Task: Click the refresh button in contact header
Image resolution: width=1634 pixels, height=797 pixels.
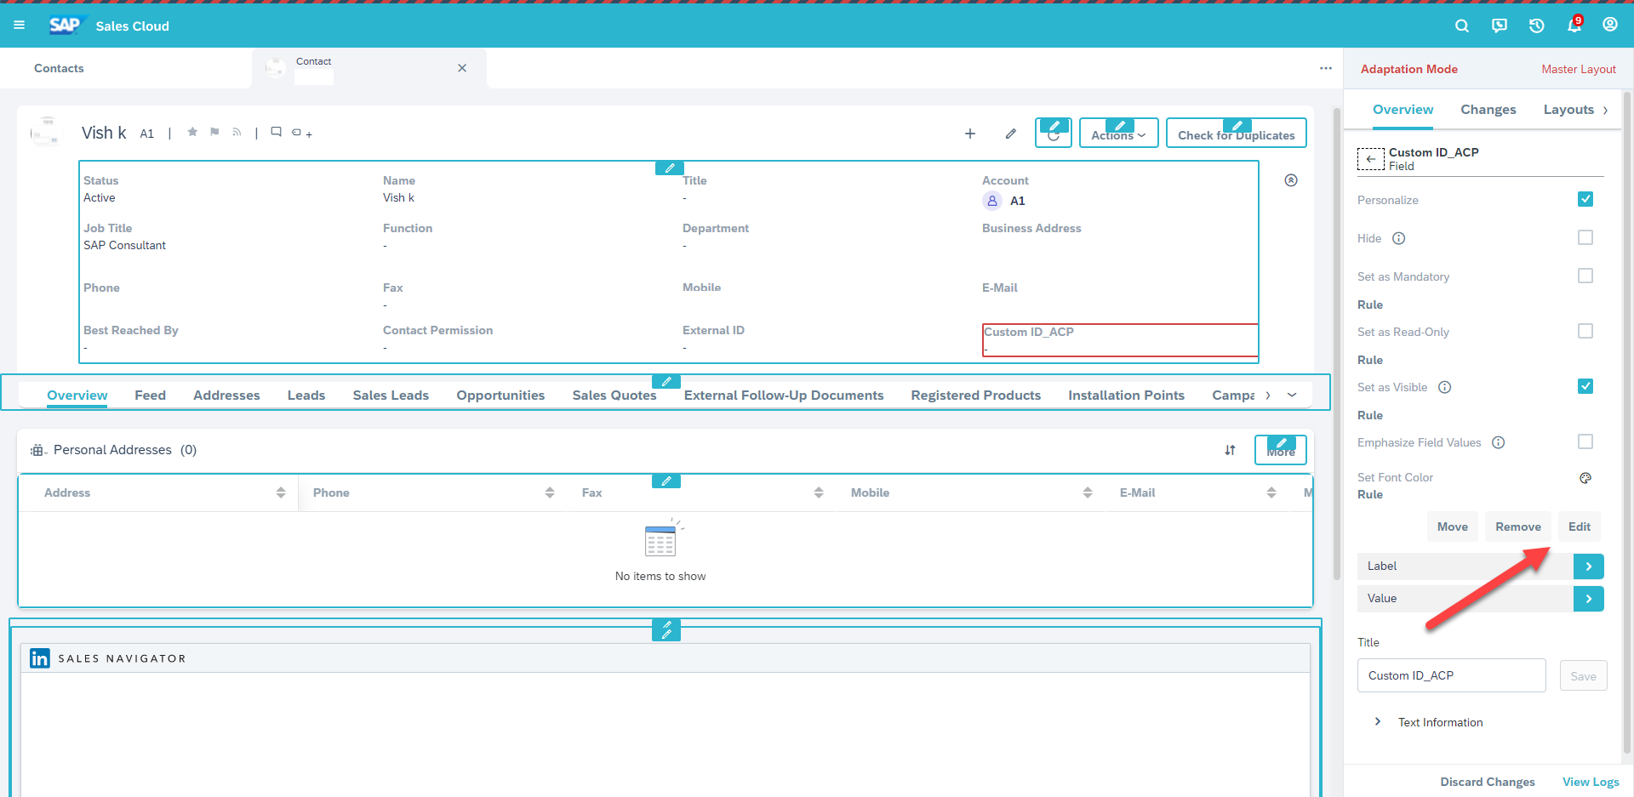Action: [1054, 133]
